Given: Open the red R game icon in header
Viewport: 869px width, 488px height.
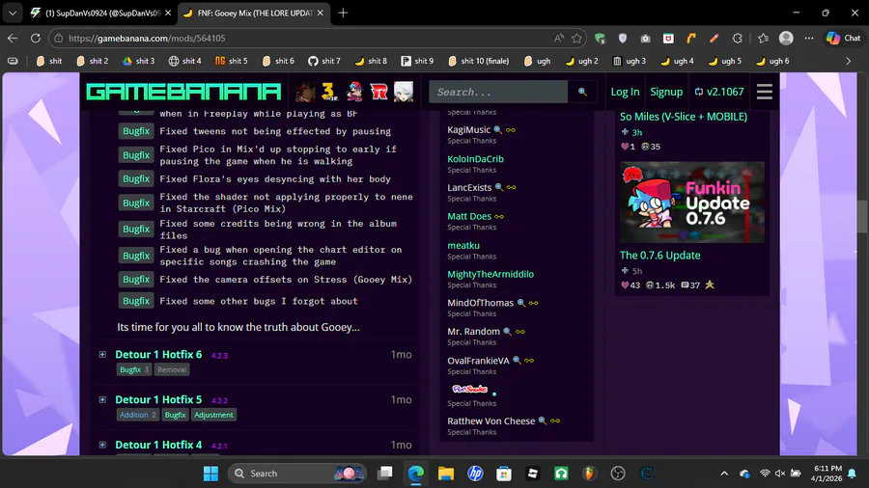Looking at the screenshot, I should tap(379, 92).
